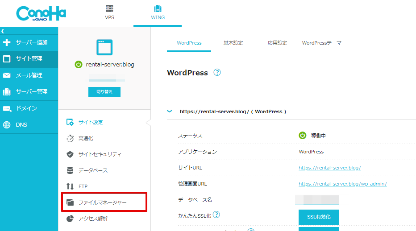The height and width of the screenshot is (231, 416).
Task: Click the globe icon for DNS
Action: [7, 125]
